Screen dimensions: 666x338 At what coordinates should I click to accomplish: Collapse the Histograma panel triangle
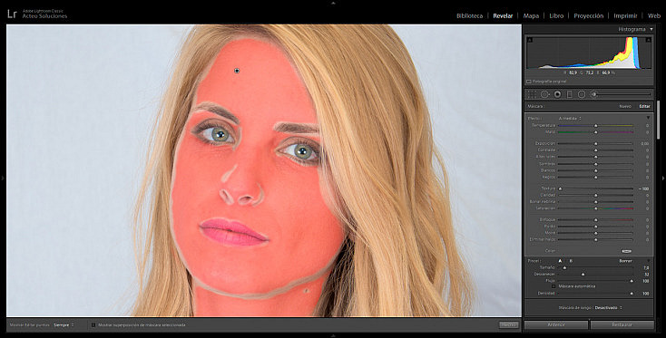(x=651, y=29)
